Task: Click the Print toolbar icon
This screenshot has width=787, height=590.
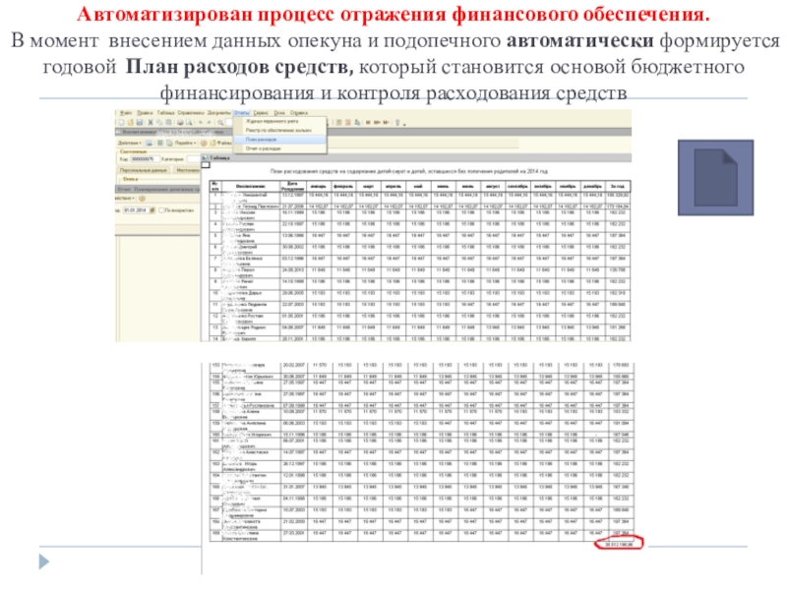Action: tap(180, 122)
